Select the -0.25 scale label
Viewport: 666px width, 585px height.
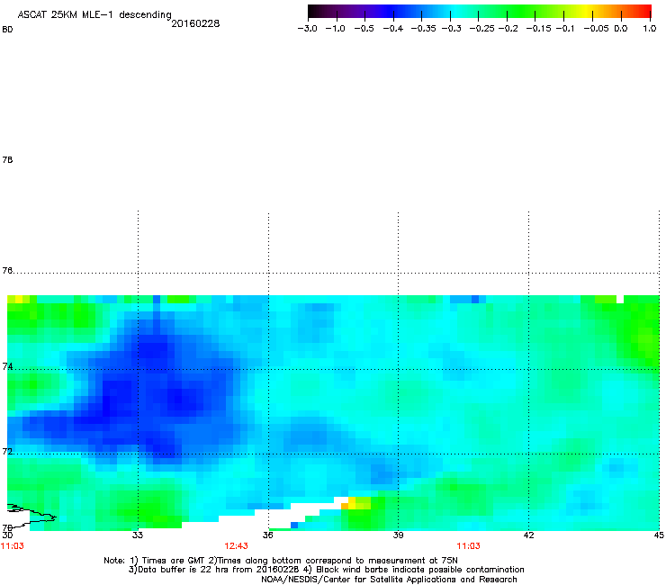481,29
